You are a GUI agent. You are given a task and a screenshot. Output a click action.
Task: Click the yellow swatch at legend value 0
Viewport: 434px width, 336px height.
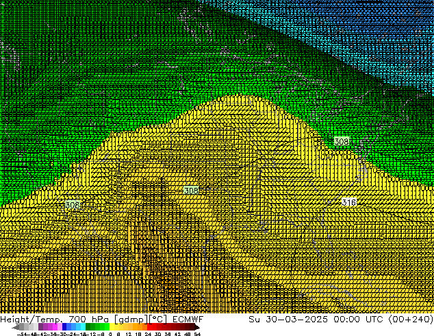112,327
